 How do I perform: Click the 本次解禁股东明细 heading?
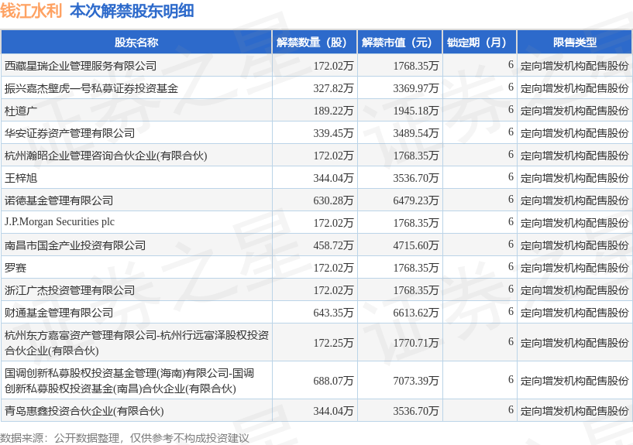tap(132, 11)
